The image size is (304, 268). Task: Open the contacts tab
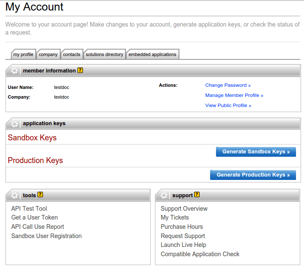point(72,54)
